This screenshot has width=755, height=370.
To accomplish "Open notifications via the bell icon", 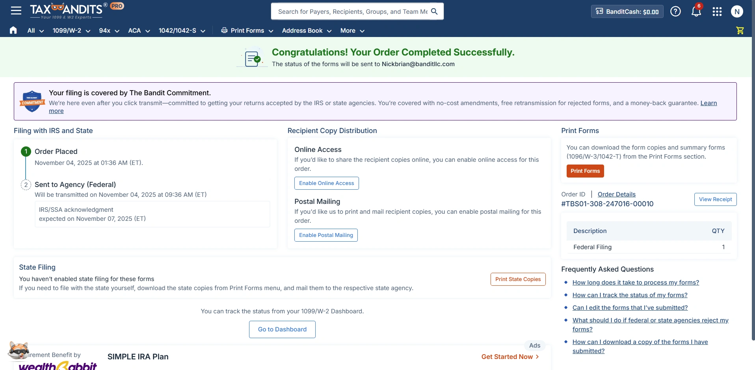I will [x=696, y=12].
